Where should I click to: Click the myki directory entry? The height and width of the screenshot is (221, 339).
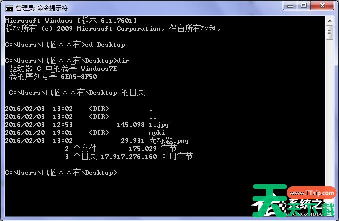click(157, 133)
